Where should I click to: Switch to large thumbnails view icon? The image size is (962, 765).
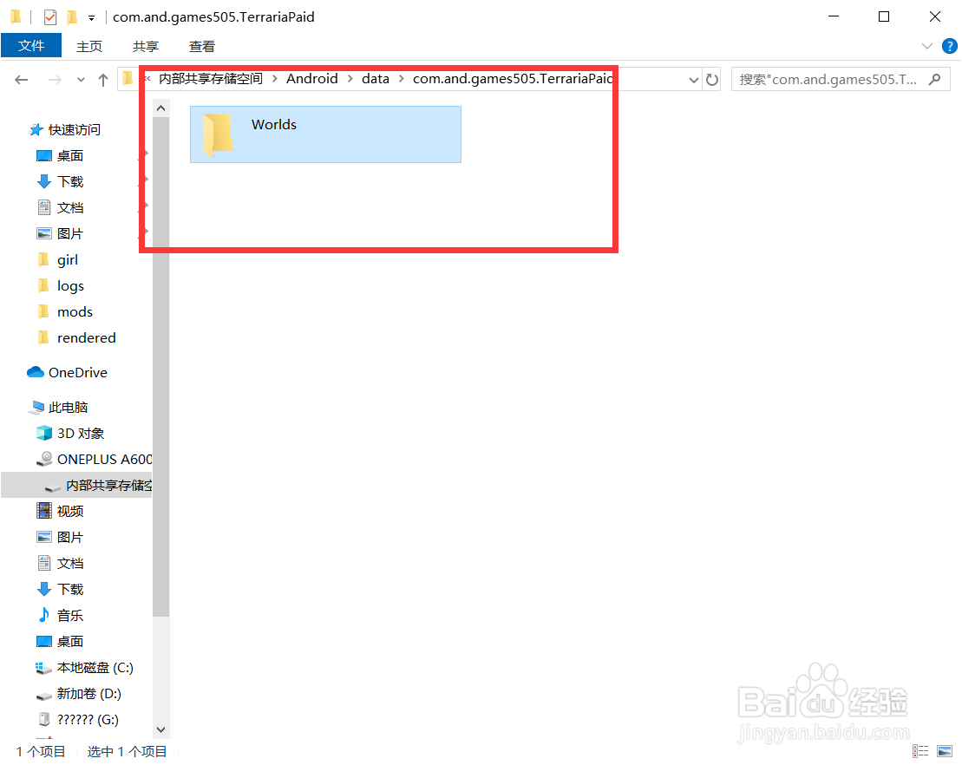(x=944, y=751)
